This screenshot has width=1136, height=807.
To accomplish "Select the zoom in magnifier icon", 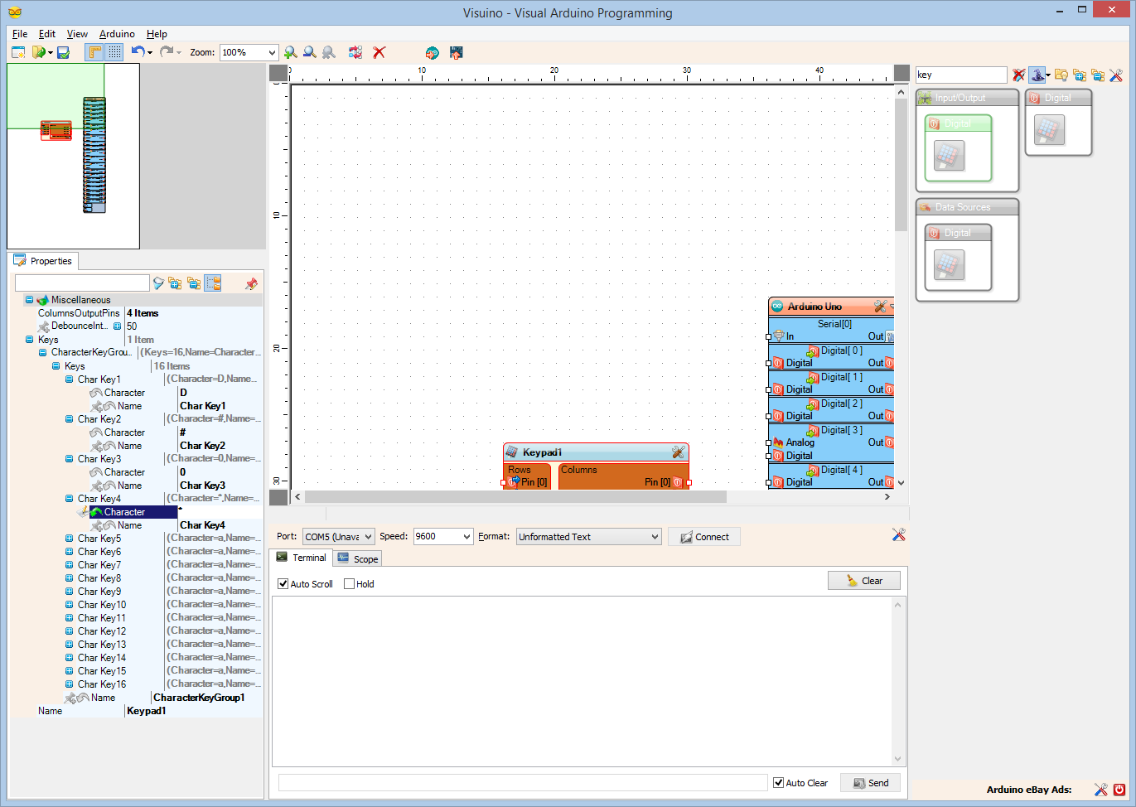I will (290, 51).
